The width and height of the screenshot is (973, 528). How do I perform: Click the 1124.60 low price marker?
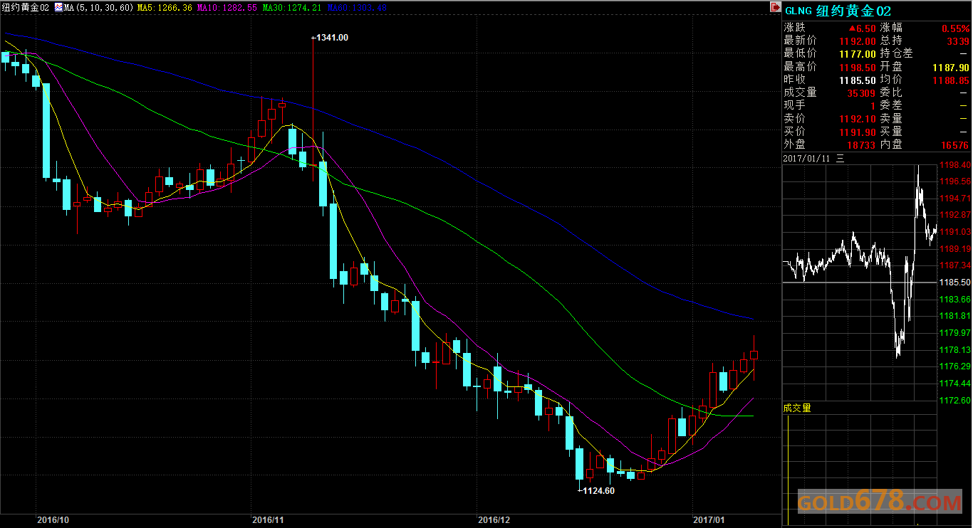[x=598, y=490]
